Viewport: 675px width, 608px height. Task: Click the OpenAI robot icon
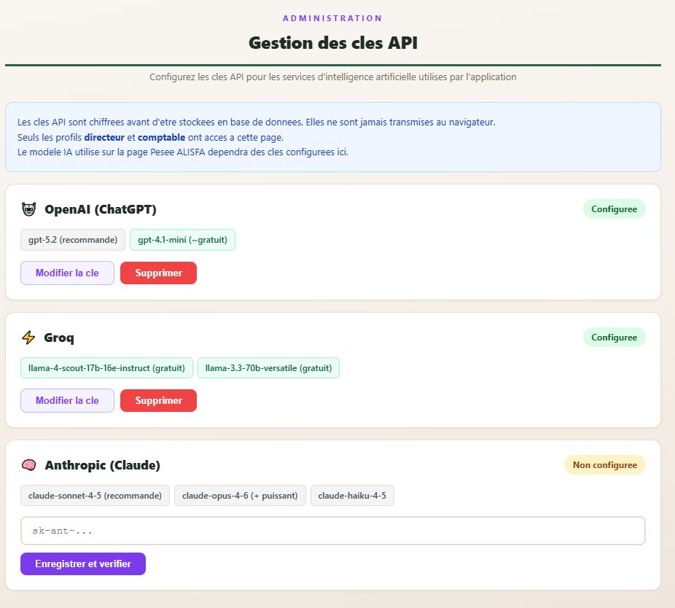(28, 210)
